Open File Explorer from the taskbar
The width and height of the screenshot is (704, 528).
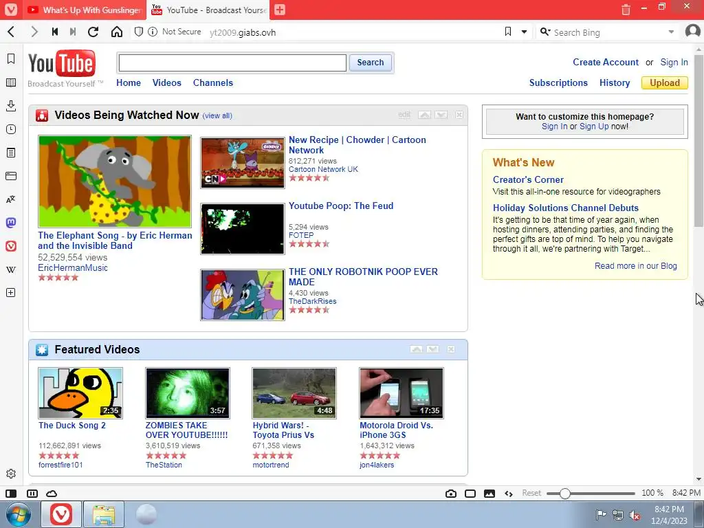point(103,514)
